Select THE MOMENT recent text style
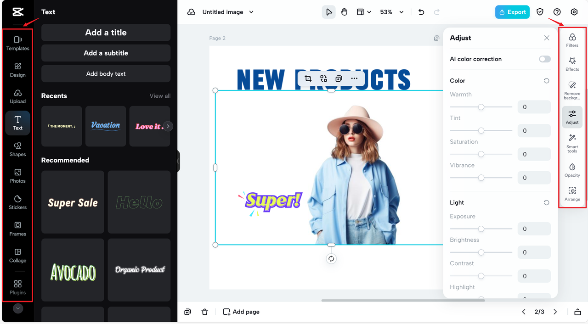The image size is (588, 324). coord(62,126)
